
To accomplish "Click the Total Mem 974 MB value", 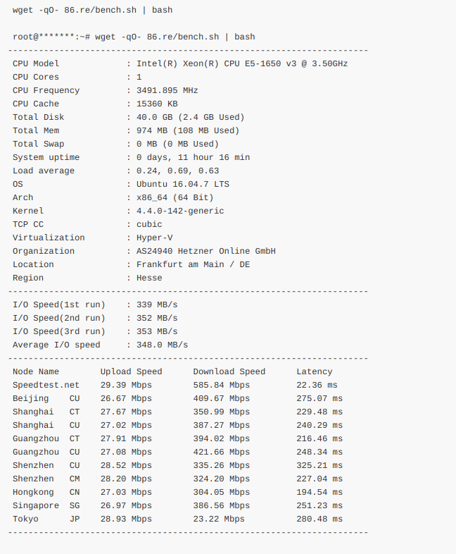I will click(x=187, y=130).
